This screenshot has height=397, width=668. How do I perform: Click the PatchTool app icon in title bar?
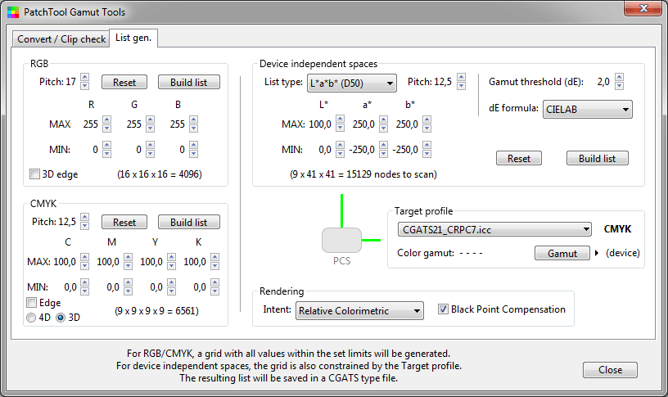11,12
